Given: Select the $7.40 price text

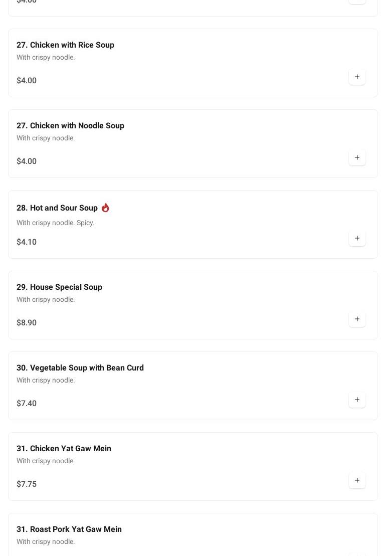Looking at the screenshot, I should (x=27, y=404).
